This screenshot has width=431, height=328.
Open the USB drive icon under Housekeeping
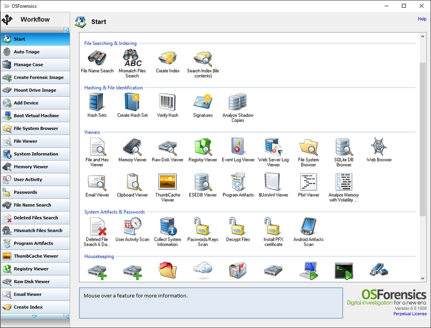click(x=379, y=270)
